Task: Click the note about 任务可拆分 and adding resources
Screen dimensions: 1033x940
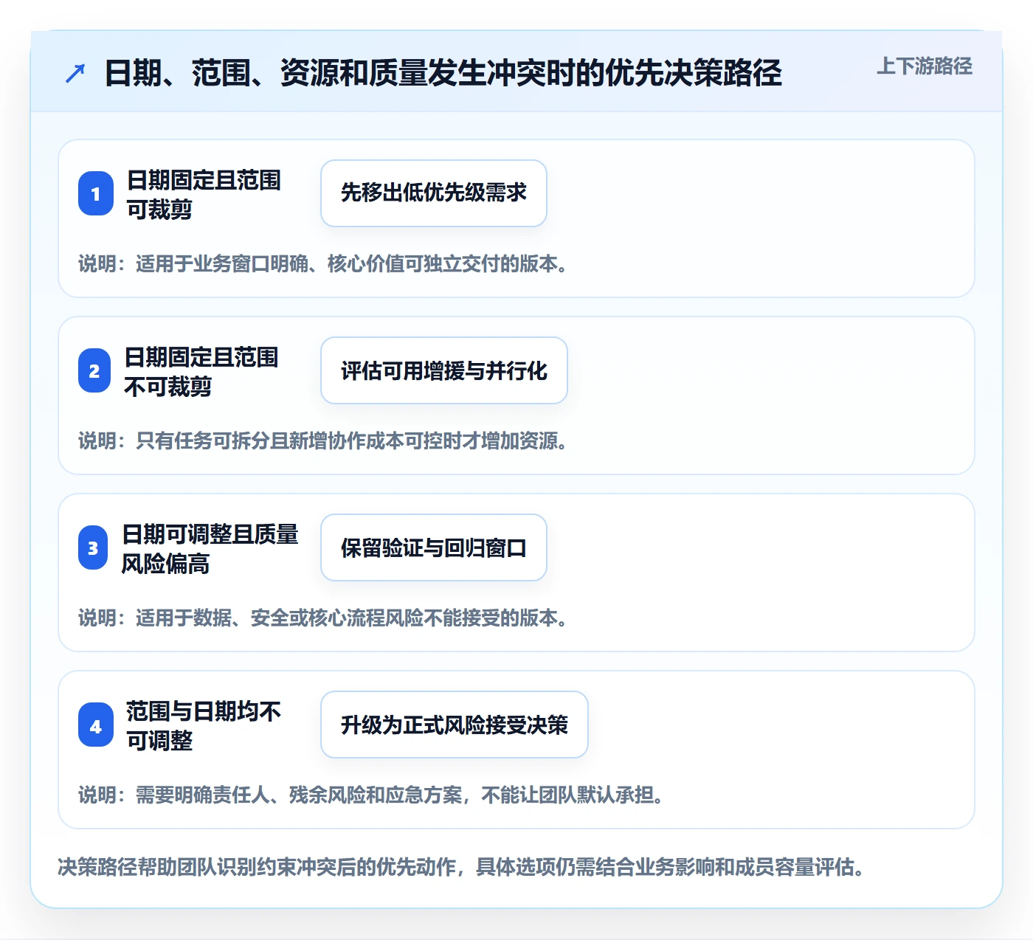Action: pyautogui.click(x=325, y=440)
